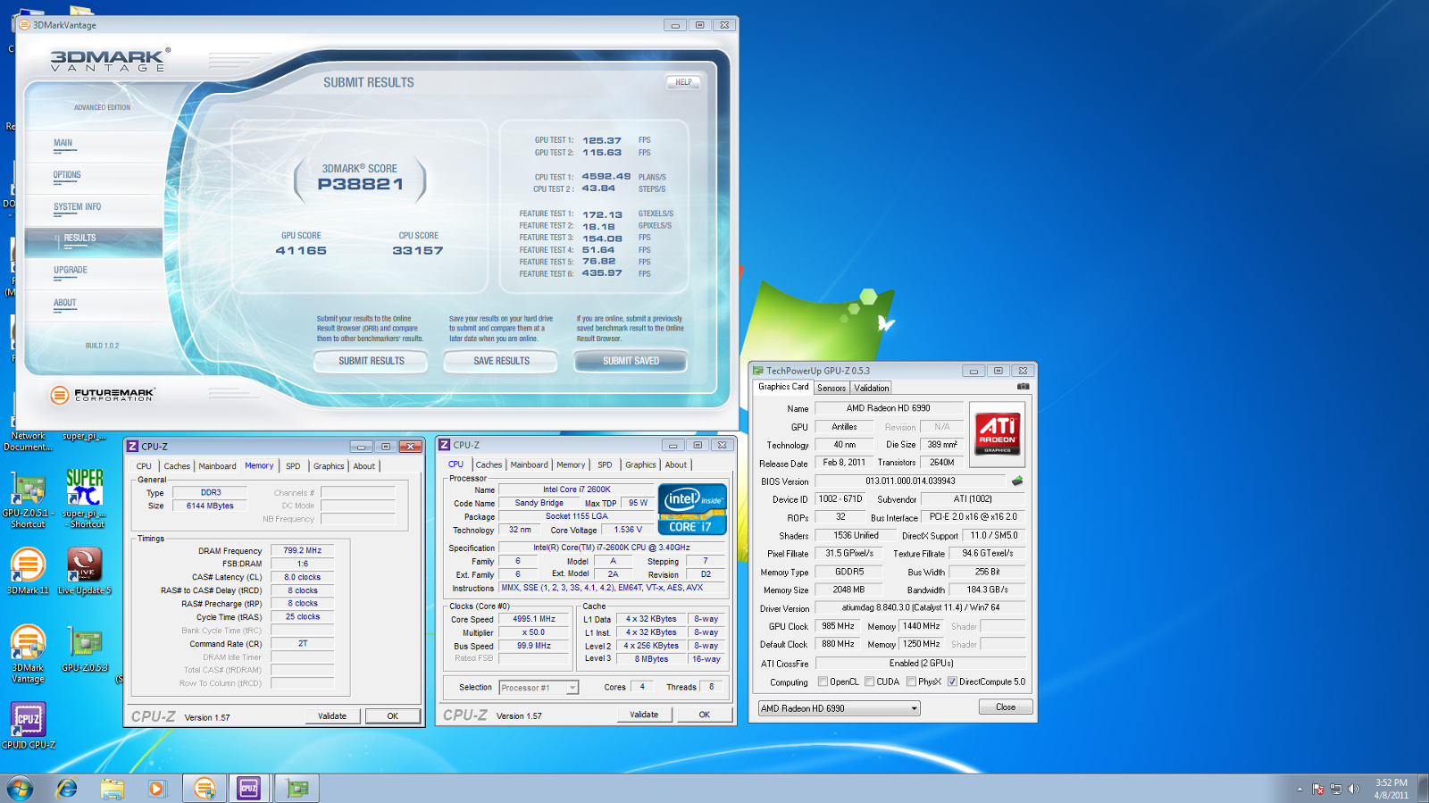
Task: Open SPD tab in CPU-Z Memory window
Action: 293,466
